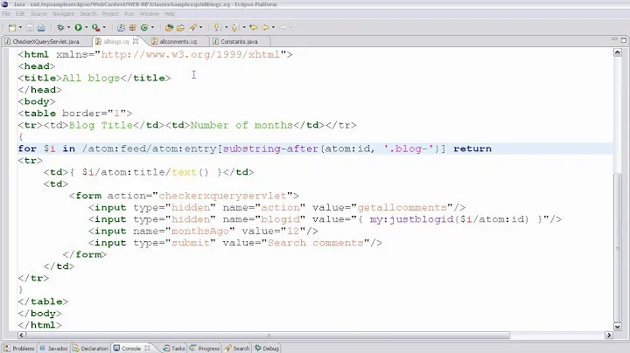
Task: Click the Search flashlight toolbar icon
Action: [x=193, y=28]
